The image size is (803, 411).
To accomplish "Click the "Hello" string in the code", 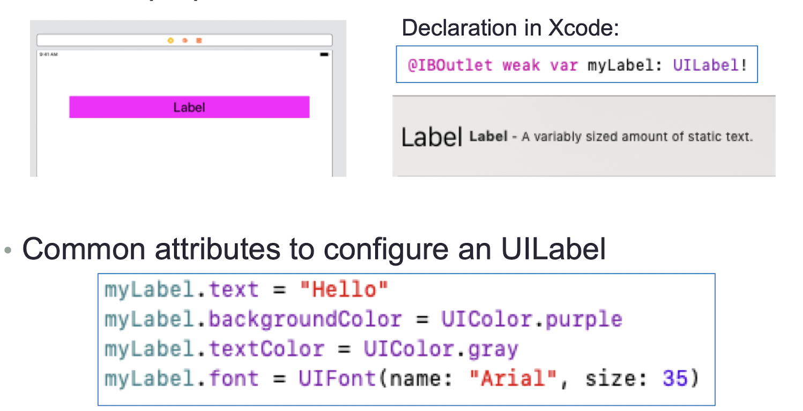I will pos(344,290).
